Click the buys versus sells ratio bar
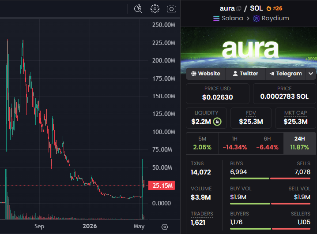Viewport: 317px width, 234px height. coord(270,178)
